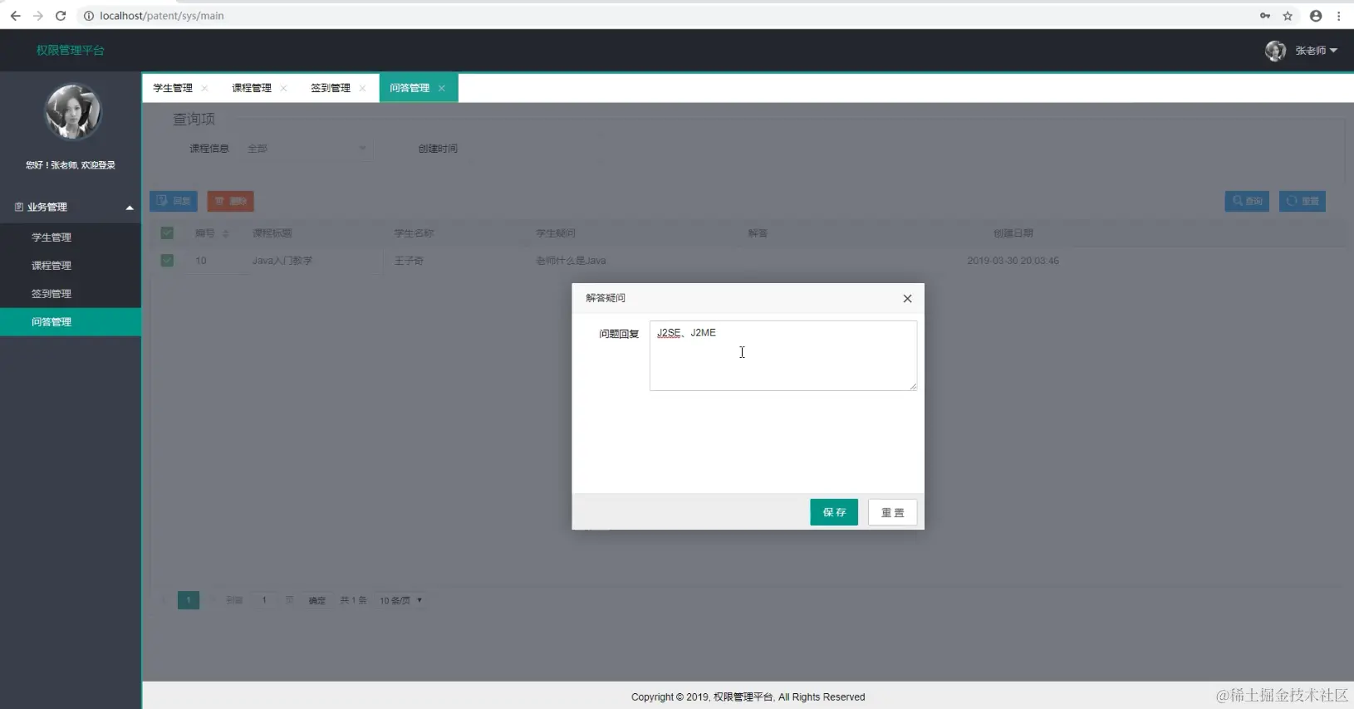This screenshot has height=709, width=1354.
Task: Open the saved password key icon
Action: 1265,16
